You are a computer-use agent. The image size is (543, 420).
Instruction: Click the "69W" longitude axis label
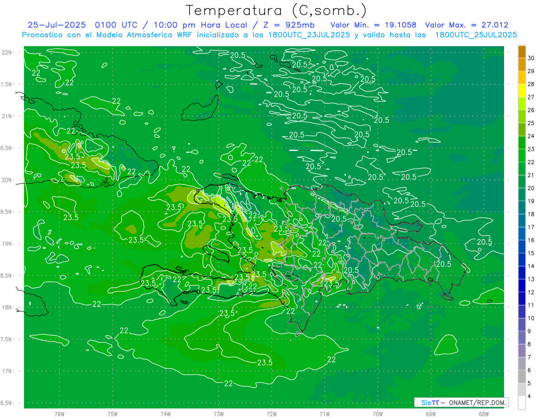(x=430, y=414)
